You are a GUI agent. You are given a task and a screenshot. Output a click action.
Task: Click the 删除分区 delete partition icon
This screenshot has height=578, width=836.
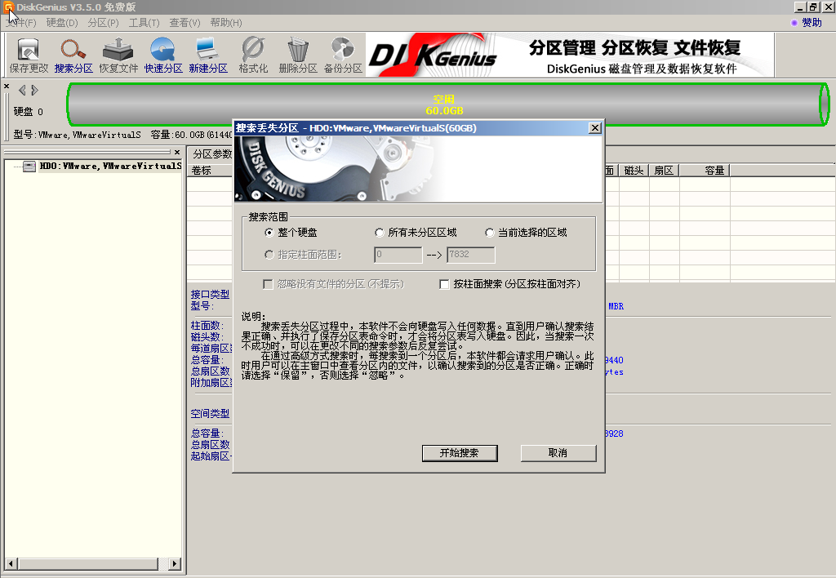298,55
